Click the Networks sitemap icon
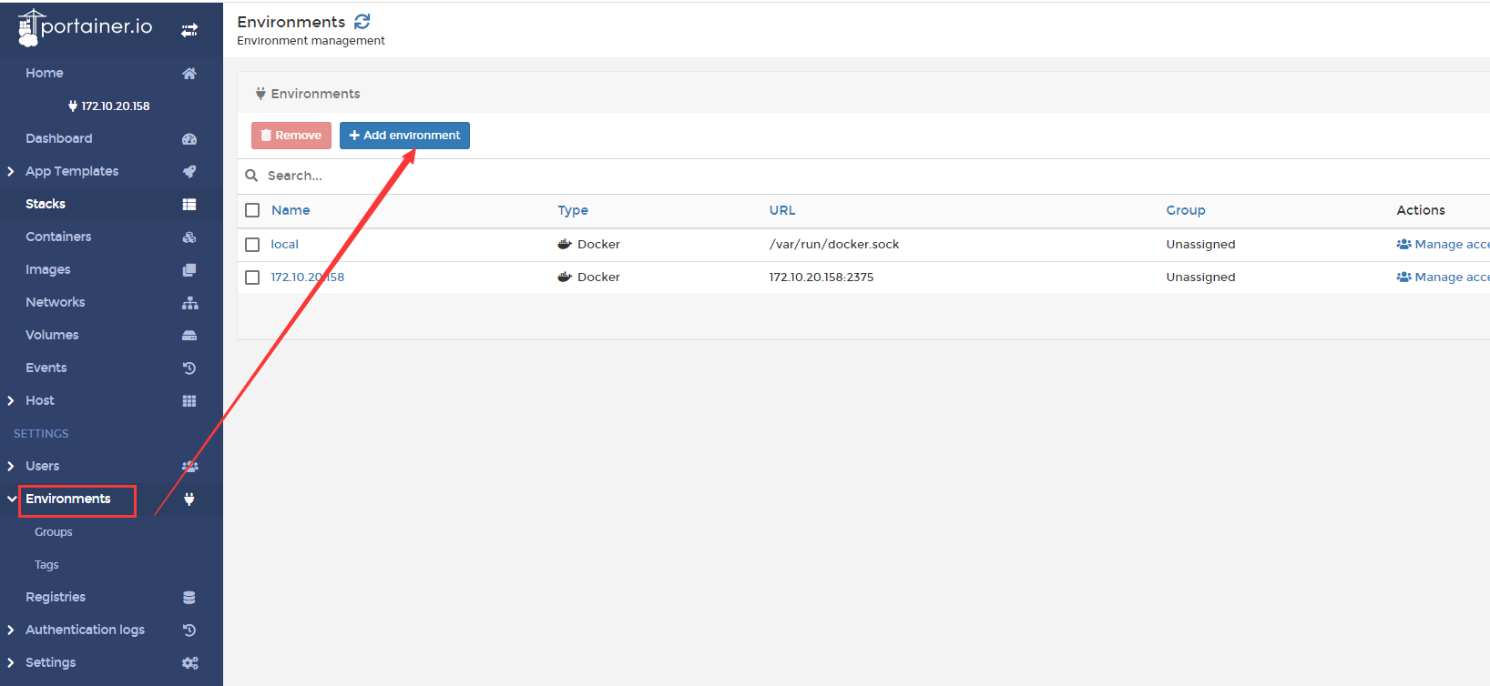 (189, 303)
